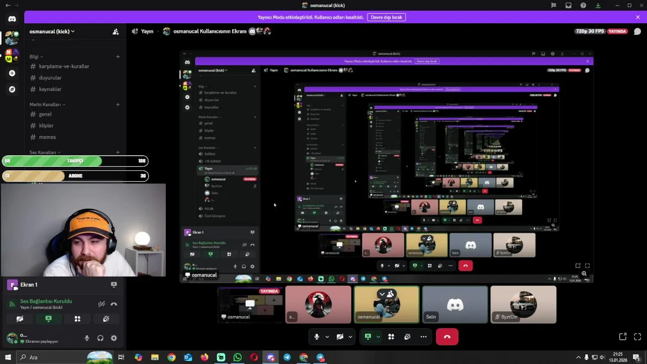Open camera options arrow in call bar
The height and width of the screenshot is (364, 647).
pos(350,337)
